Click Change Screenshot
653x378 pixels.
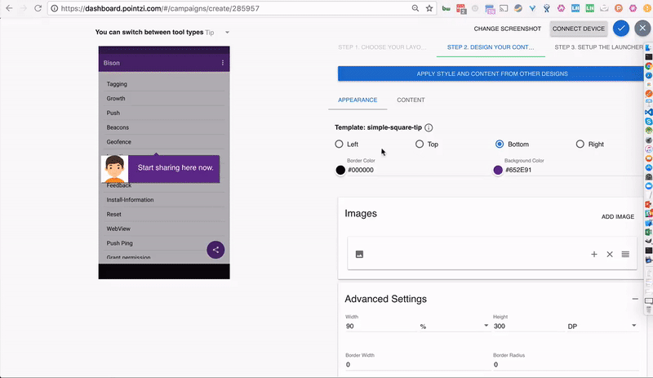507,29
